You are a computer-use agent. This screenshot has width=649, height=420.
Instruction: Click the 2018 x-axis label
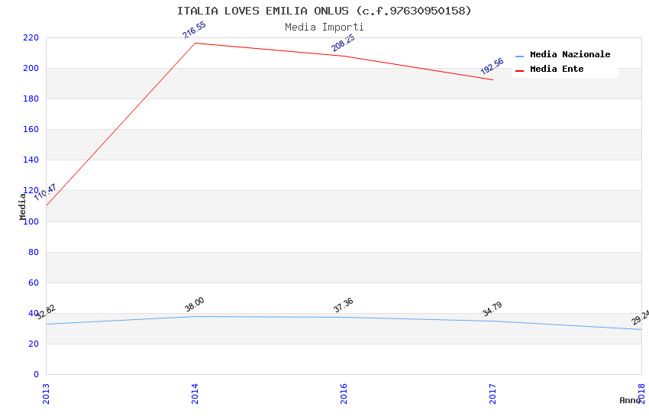(642, 394)
